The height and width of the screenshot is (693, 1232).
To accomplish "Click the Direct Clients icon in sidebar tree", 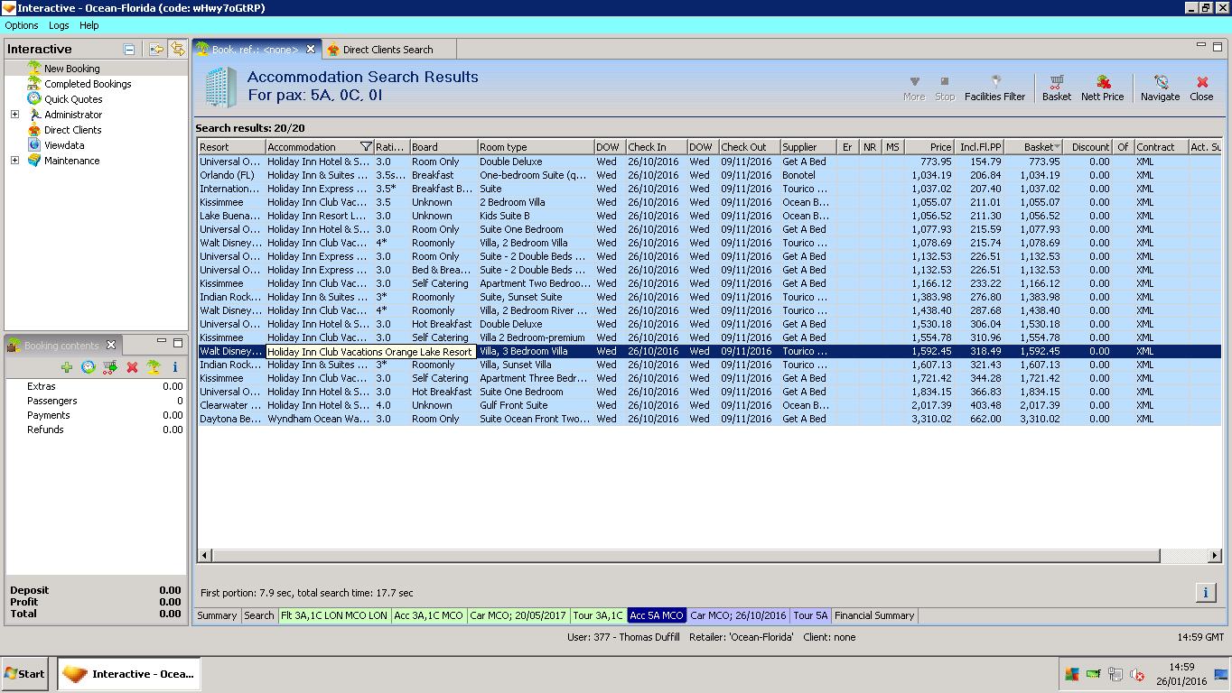I will click(x=34, y=130).
